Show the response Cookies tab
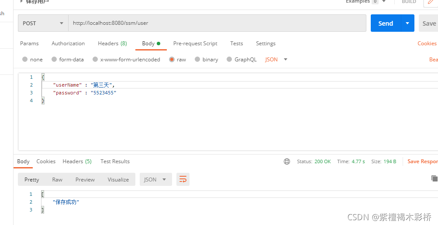This screenshot has width=438, height=225. pos(46,161)
